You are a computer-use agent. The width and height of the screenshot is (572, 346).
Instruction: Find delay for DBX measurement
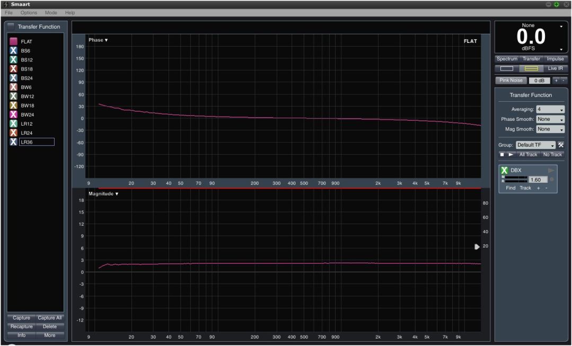[511, 188]
